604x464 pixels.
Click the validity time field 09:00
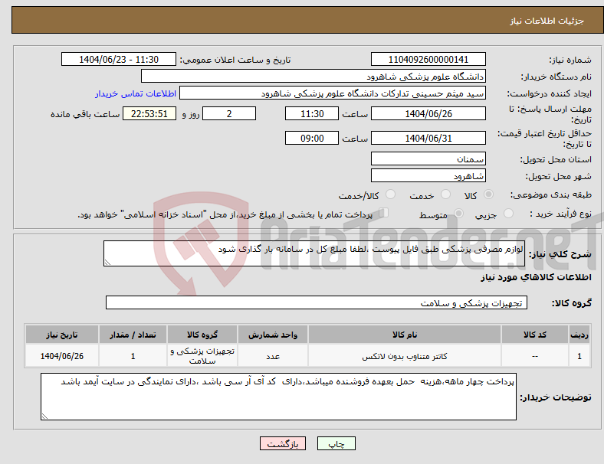click(312, 138)
